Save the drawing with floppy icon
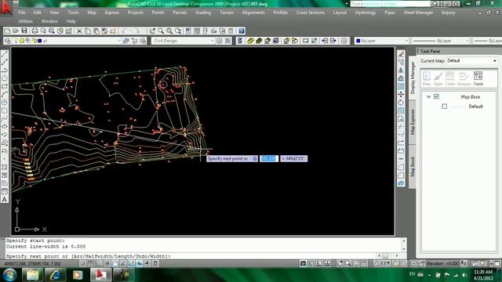 (24, 31)
